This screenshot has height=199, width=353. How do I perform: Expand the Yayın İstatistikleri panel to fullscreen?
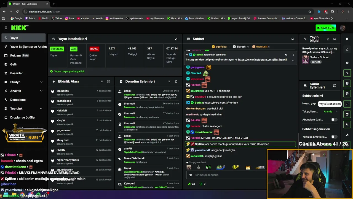click(x=176, y=39)
